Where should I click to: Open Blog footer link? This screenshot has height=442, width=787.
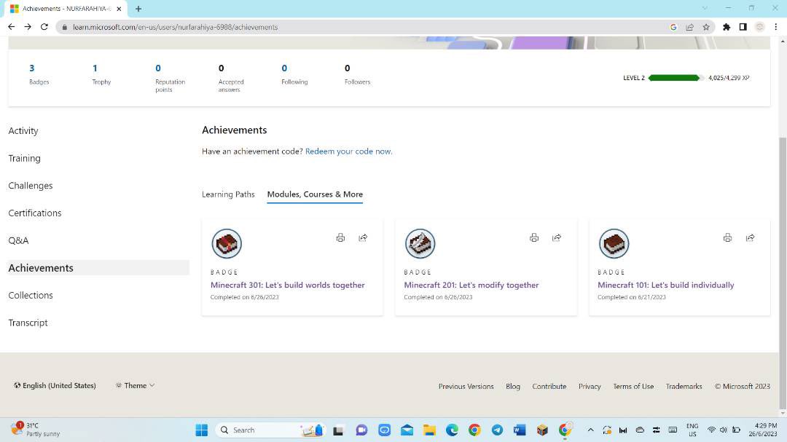(512, 387)
